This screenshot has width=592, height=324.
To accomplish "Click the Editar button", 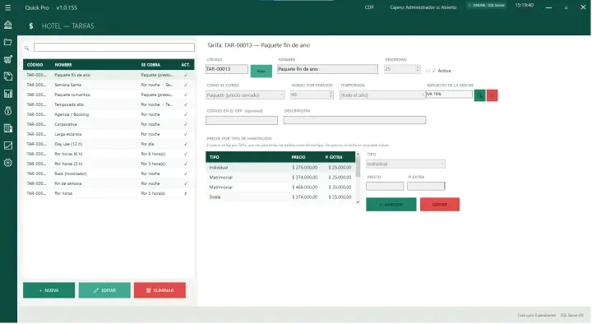I will coord(104,290).
